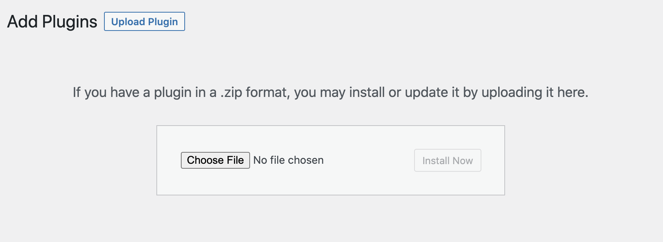Toggle the upload panel with Upload Plugin

point(145,22)
